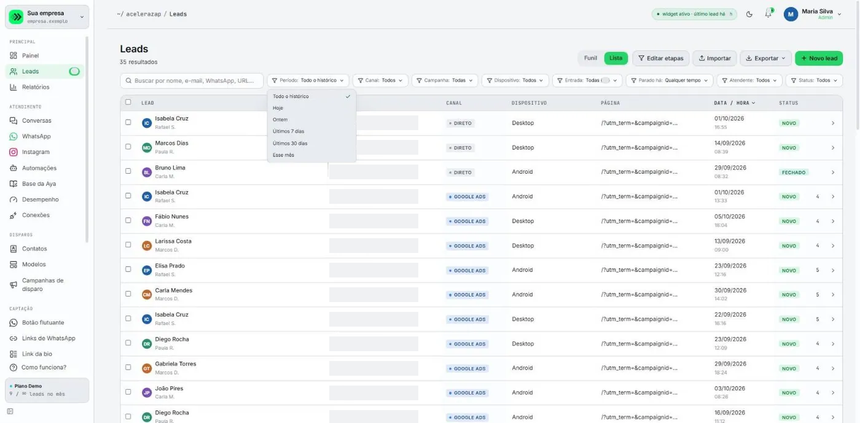The width and height of the screenshot is (860, 423).
Task: Open Parado há filter dropdown
Action: [670, 80]
